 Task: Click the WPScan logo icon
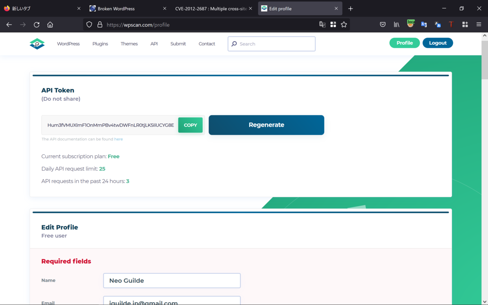(x=37, y=44)
